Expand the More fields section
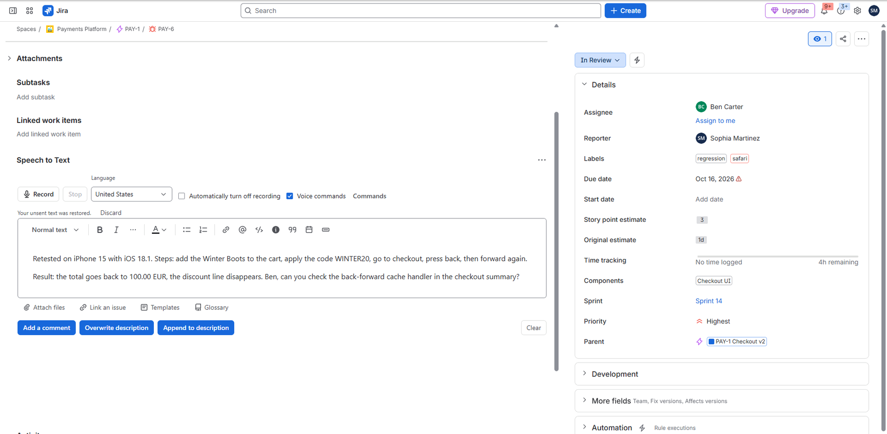 [x=584, y=401]
